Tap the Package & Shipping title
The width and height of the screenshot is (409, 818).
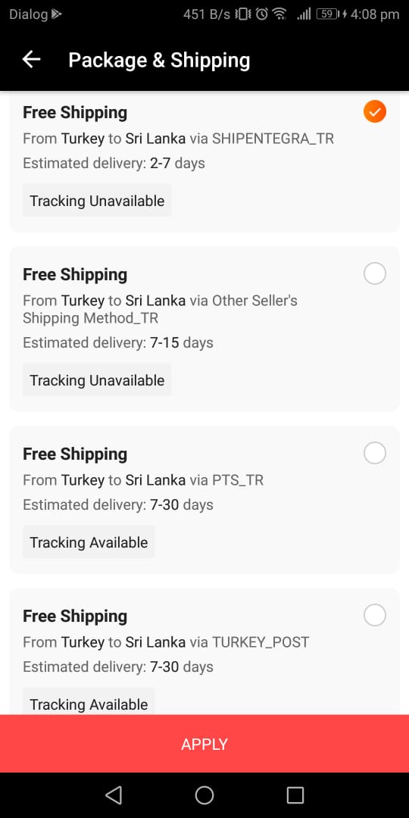coord(159,60)
